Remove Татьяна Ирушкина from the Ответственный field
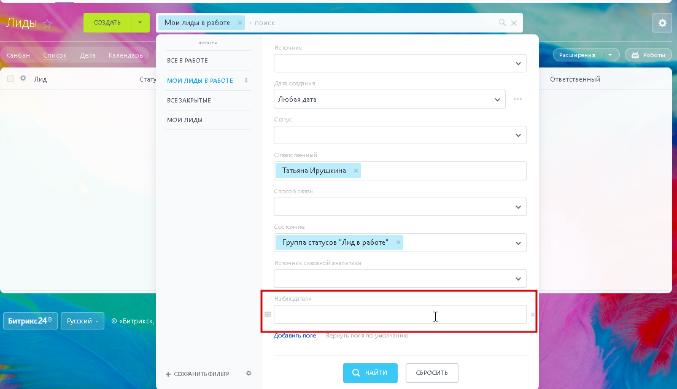Image resolution: width=677 pixels, height=389 pixels. 356,171
